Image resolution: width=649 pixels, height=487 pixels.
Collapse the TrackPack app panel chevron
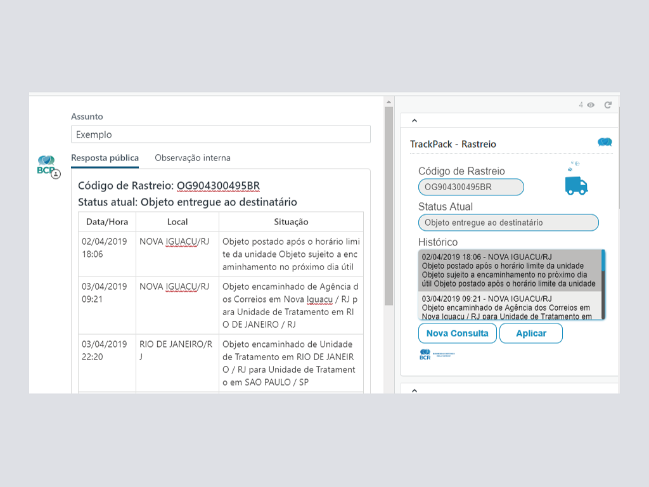coord(414,120)
